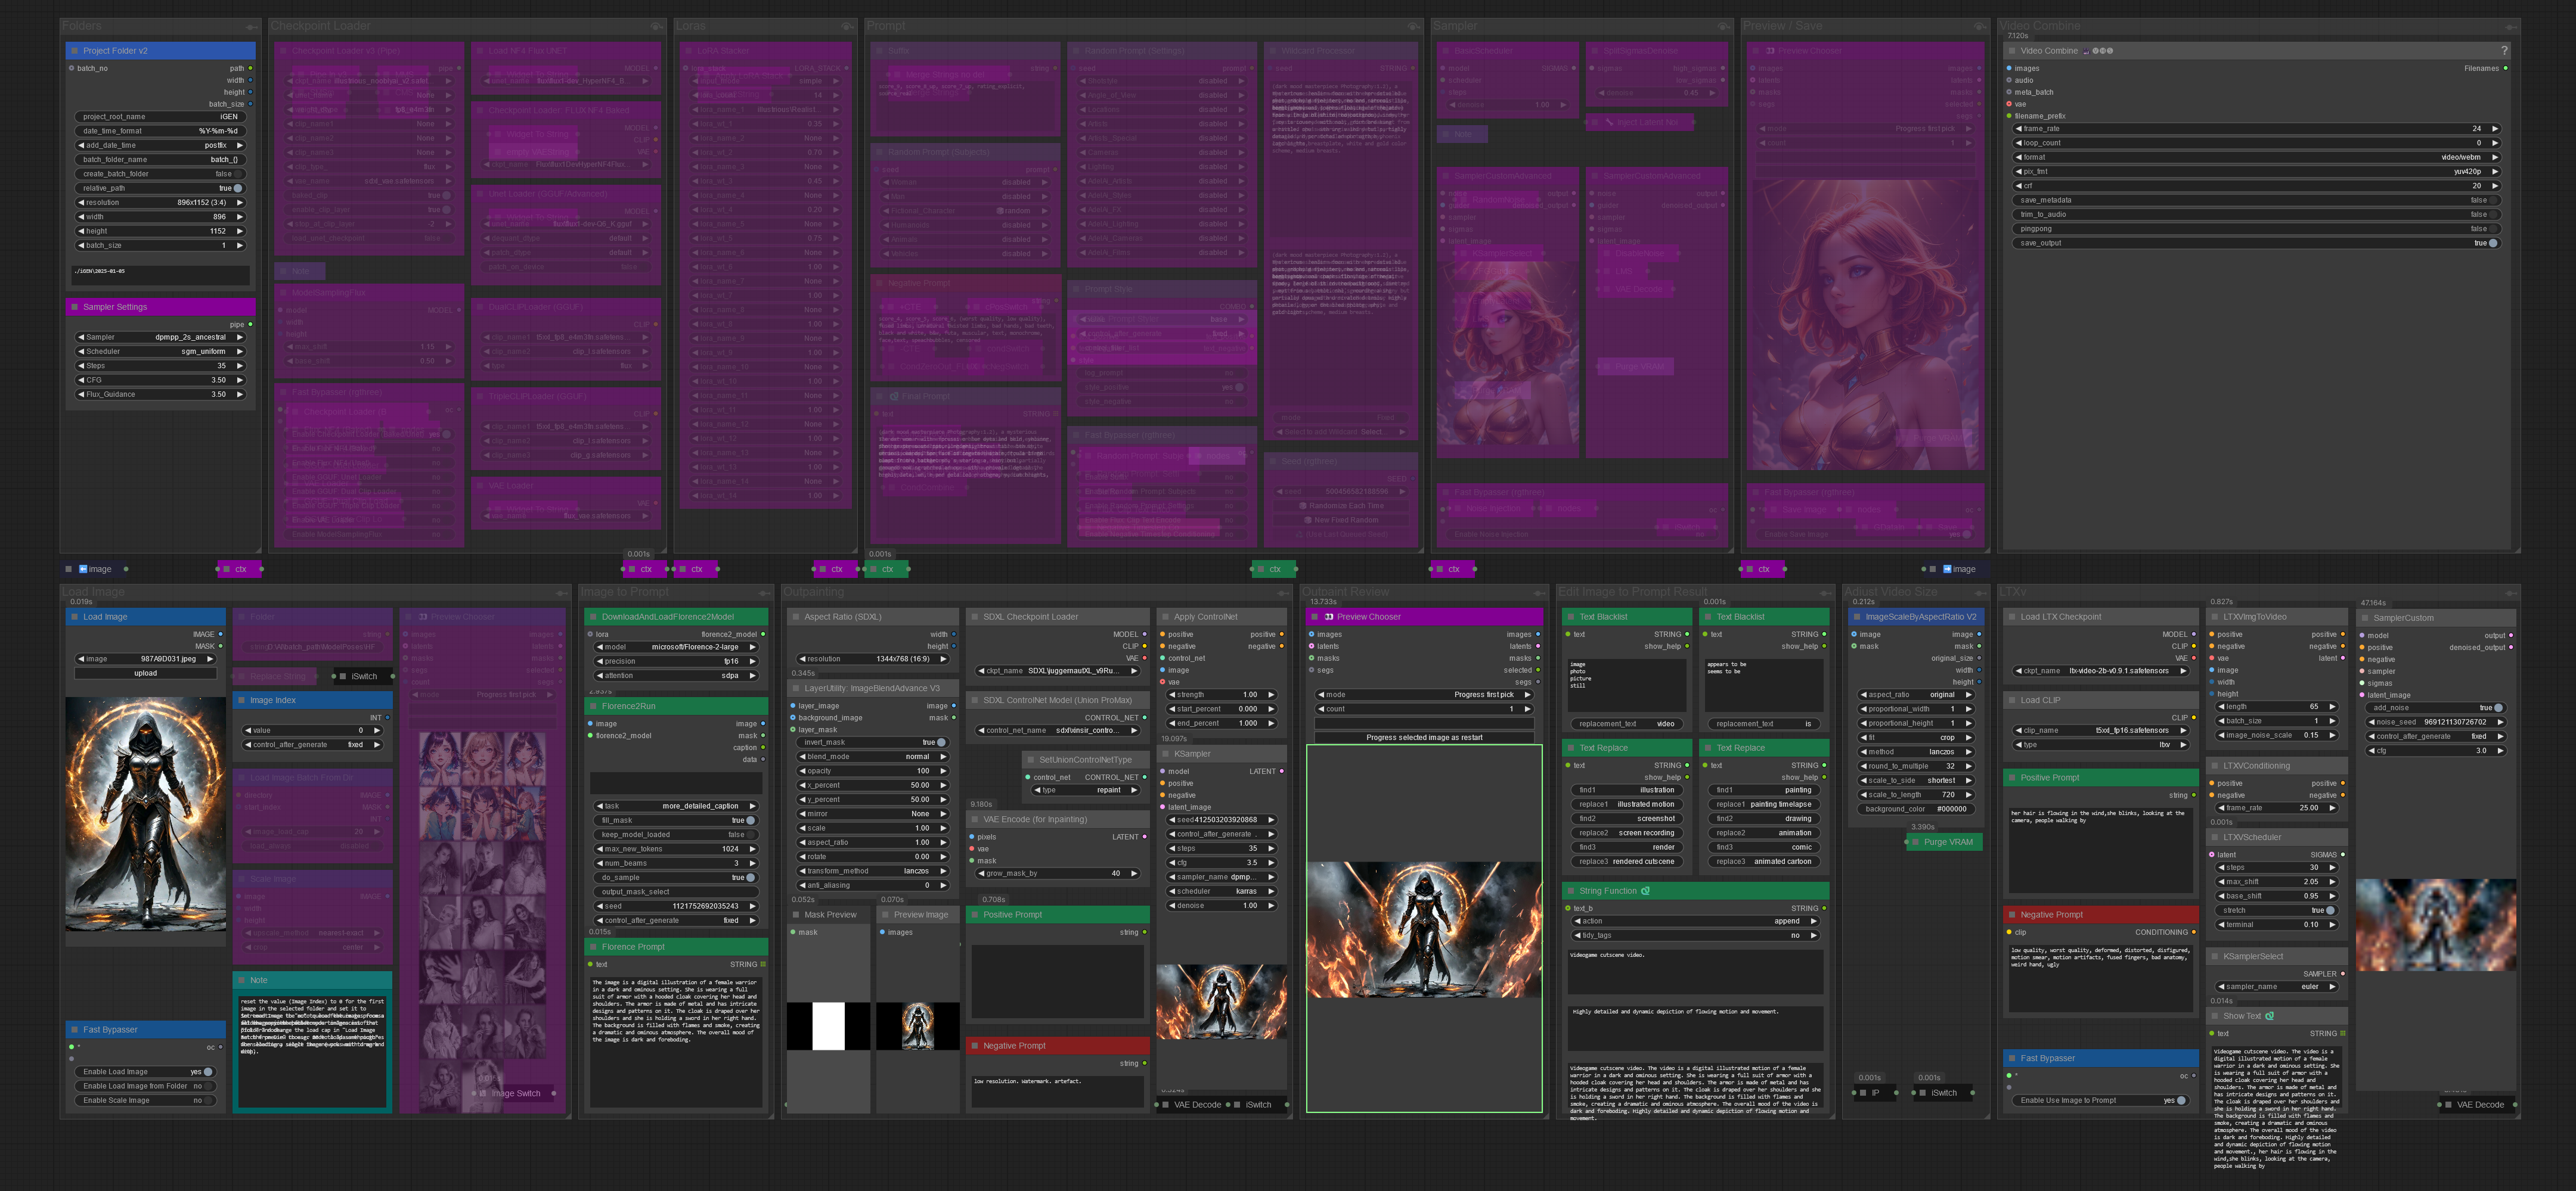This screenshot has height=1191, width=2576.
Task: Open the Florence task more_detailed_caption dropdown
Action: [675, 806]
